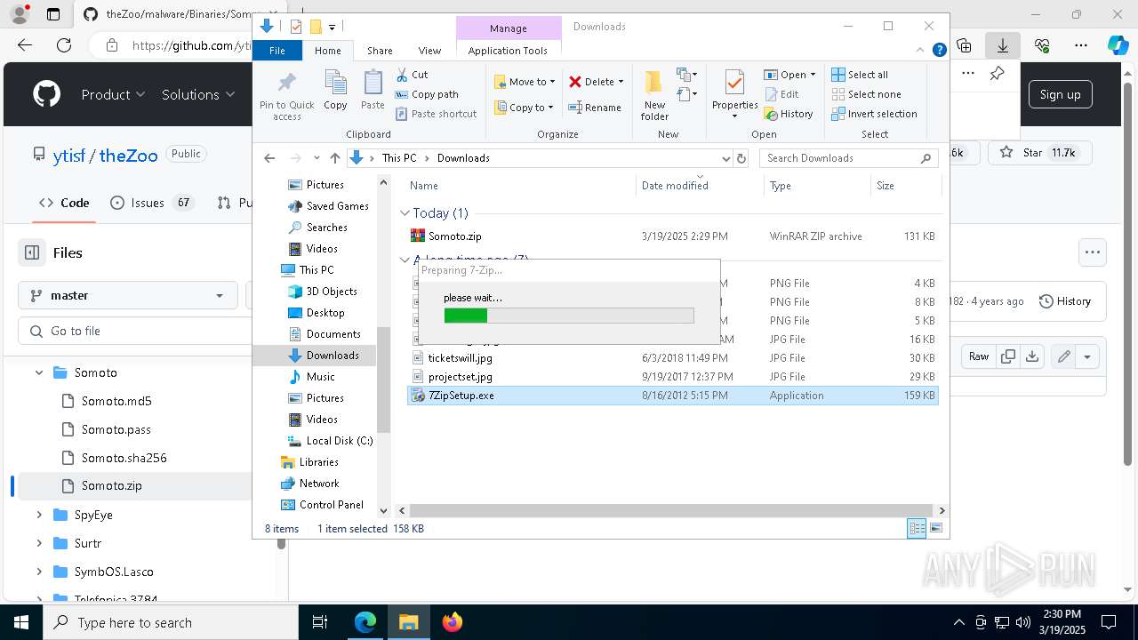Open Explorer Help question icon
The image size is (1138, 640).
[939, 51]
